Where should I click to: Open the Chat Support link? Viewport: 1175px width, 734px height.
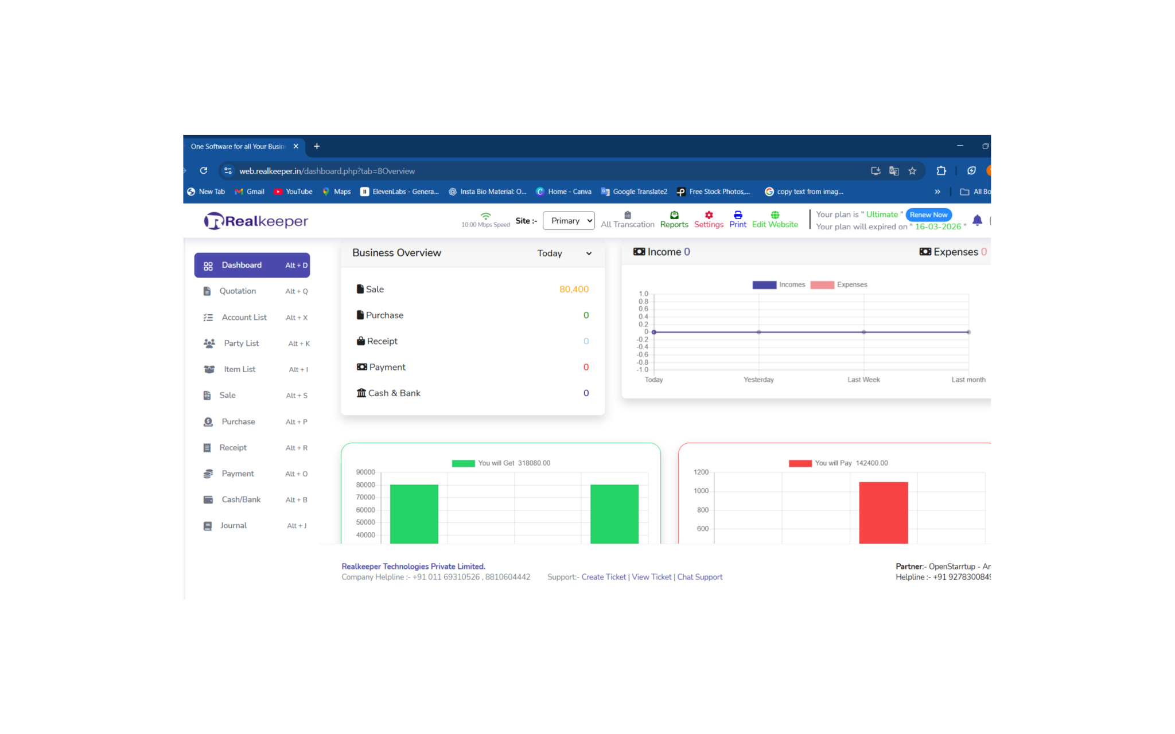[699, 577]
